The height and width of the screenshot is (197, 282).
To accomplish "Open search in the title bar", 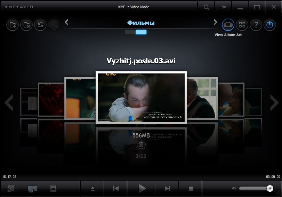I will pos(206,7).
